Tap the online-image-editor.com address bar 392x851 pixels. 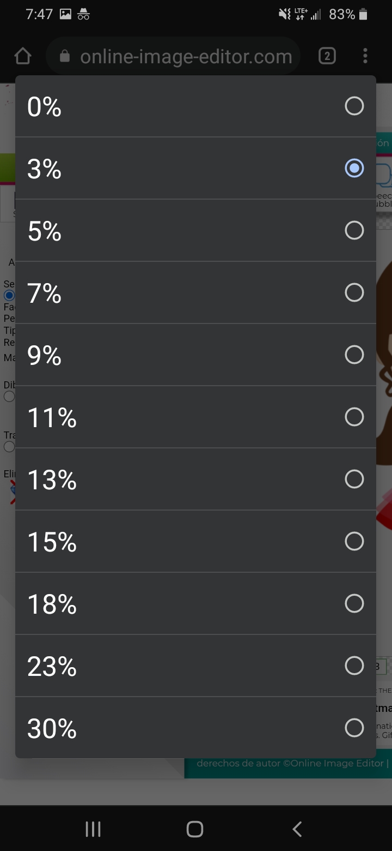pos(185,56)
